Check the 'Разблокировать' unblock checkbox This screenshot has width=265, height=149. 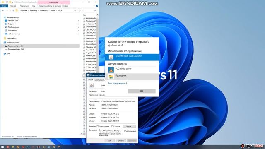[123, 131]
